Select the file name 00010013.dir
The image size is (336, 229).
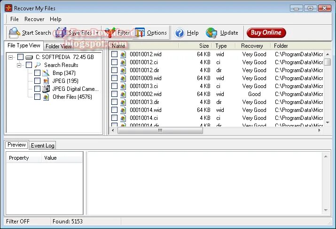coord(144,102)
